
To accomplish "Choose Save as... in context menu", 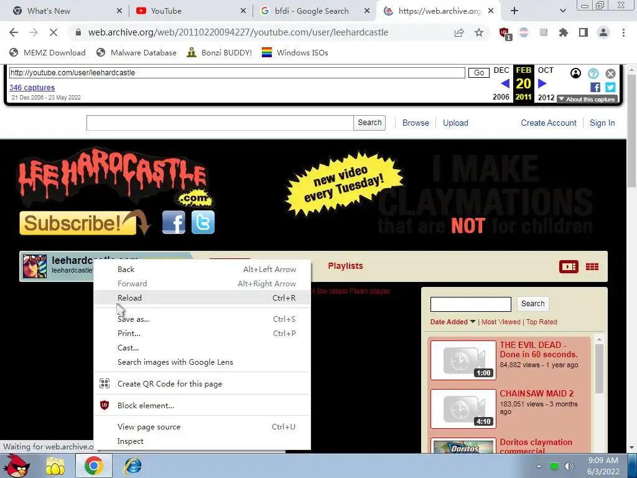I will [202, 319].
